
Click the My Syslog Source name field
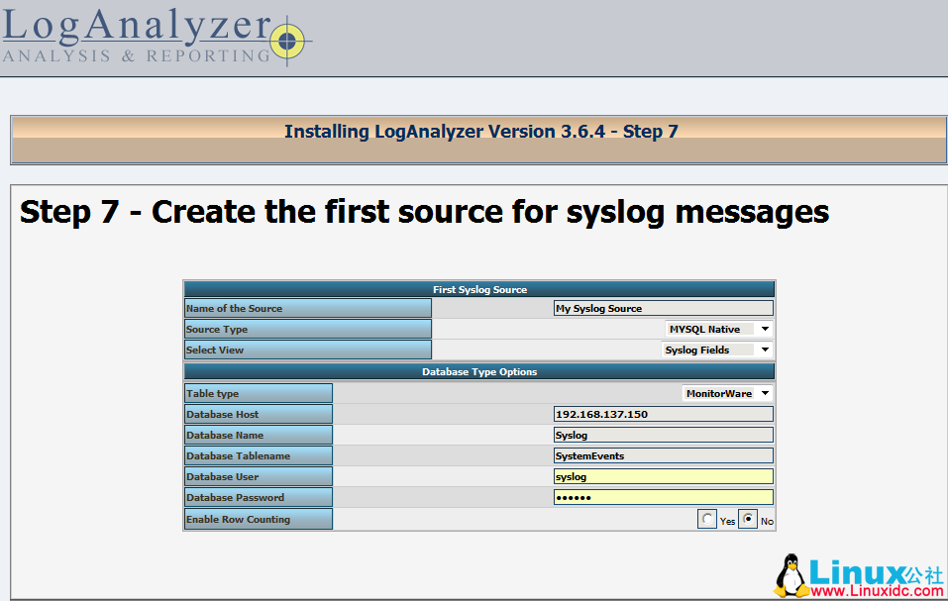663,307
